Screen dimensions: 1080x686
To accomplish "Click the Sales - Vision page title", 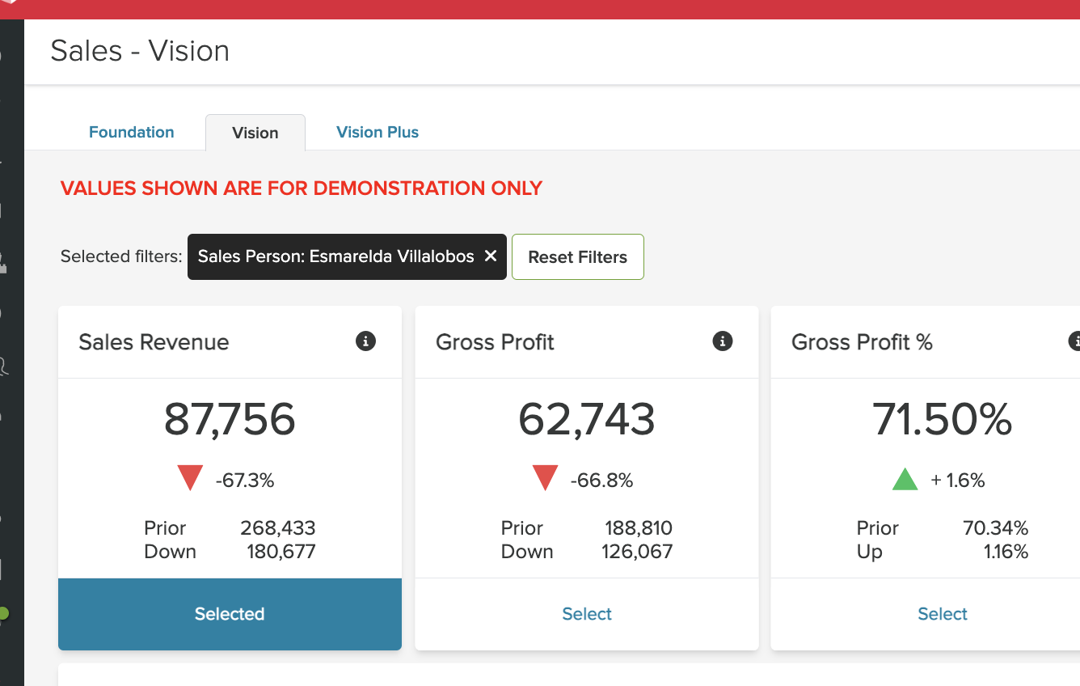I will coord(140,50).
